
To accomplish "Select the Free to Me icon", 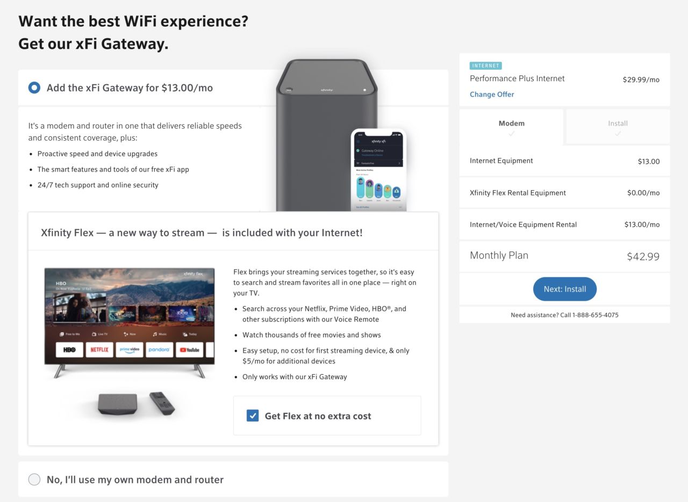I will [x=70, y=334].
